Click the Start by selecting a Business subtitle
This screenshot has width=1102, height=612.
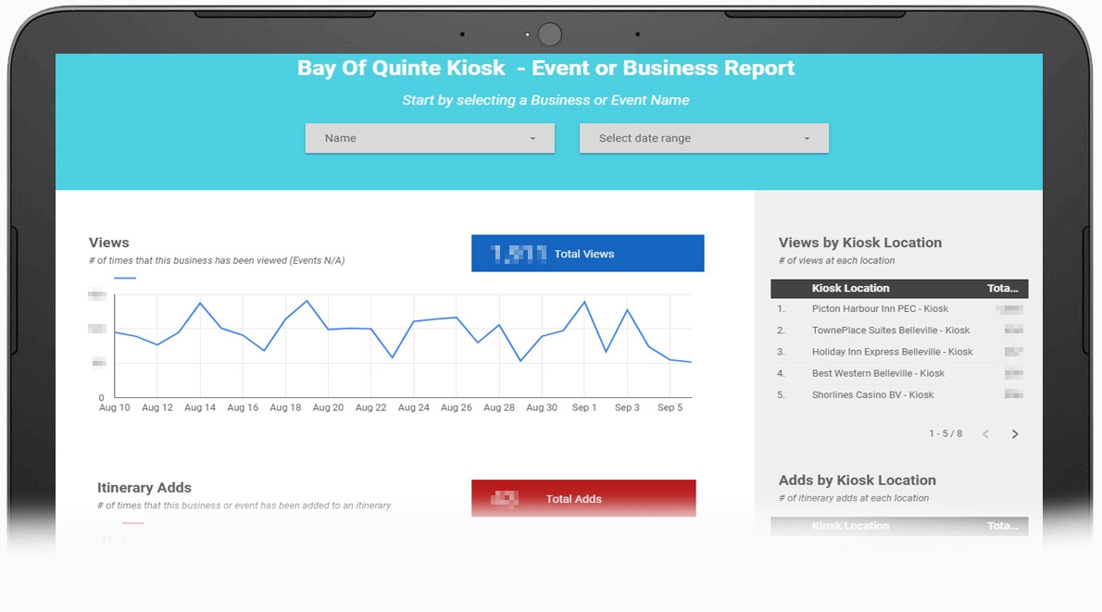[545, 101]
